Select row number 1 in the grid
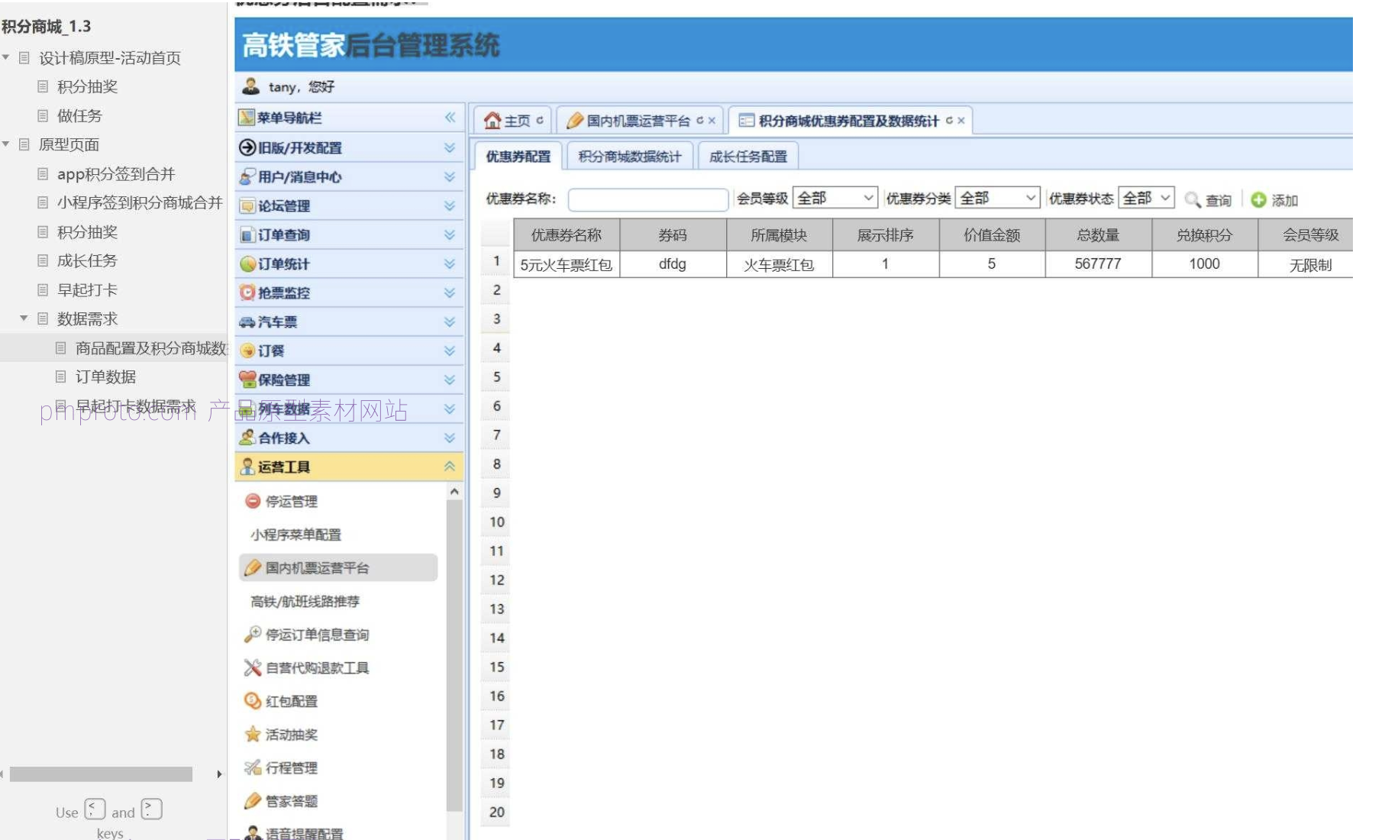1385x840 pixels. (x=496, y=261)
